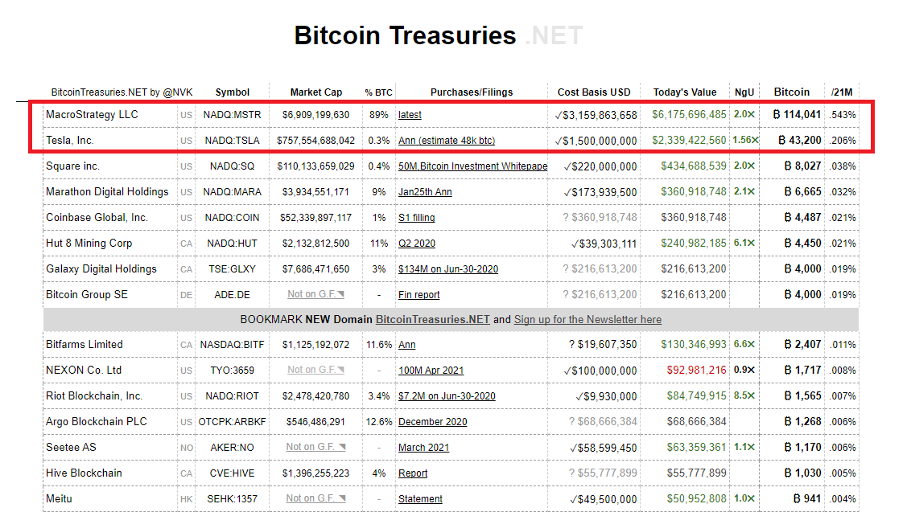Click the '/21M' column header
The image size is (907, 512).
click(x=842, y=92)
